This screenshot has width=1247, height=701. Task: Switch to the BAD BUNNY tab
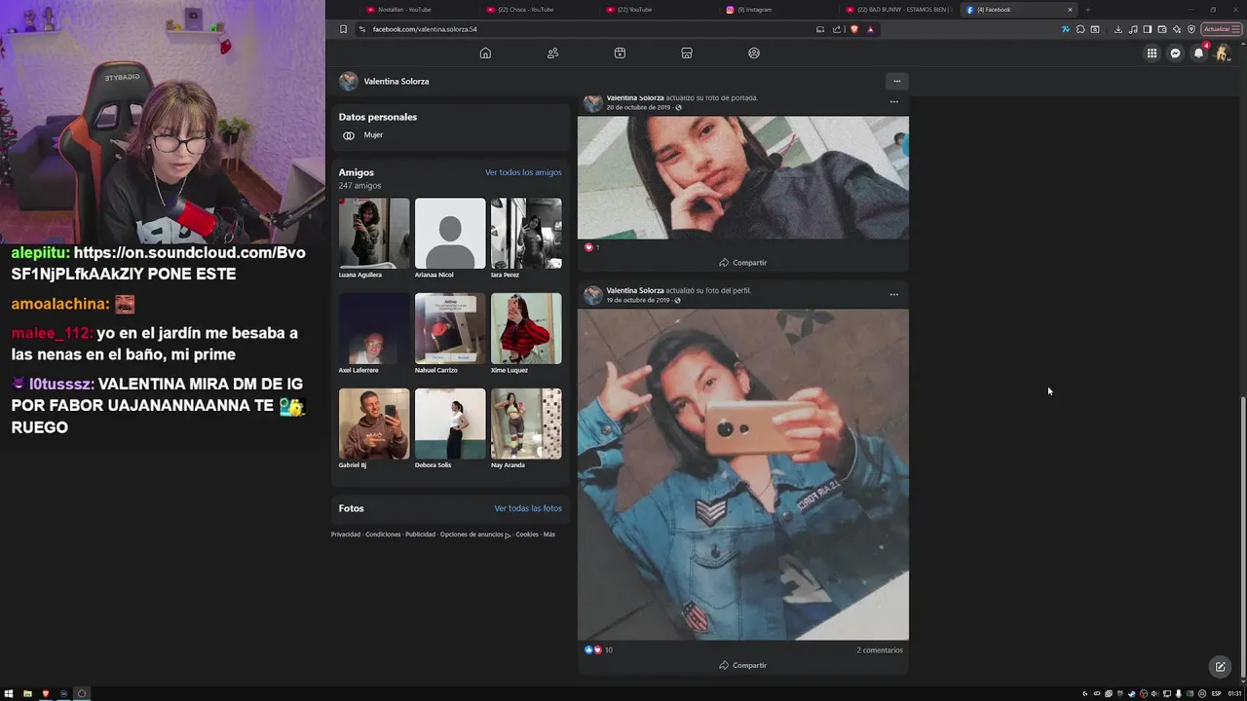click(897, 10)
